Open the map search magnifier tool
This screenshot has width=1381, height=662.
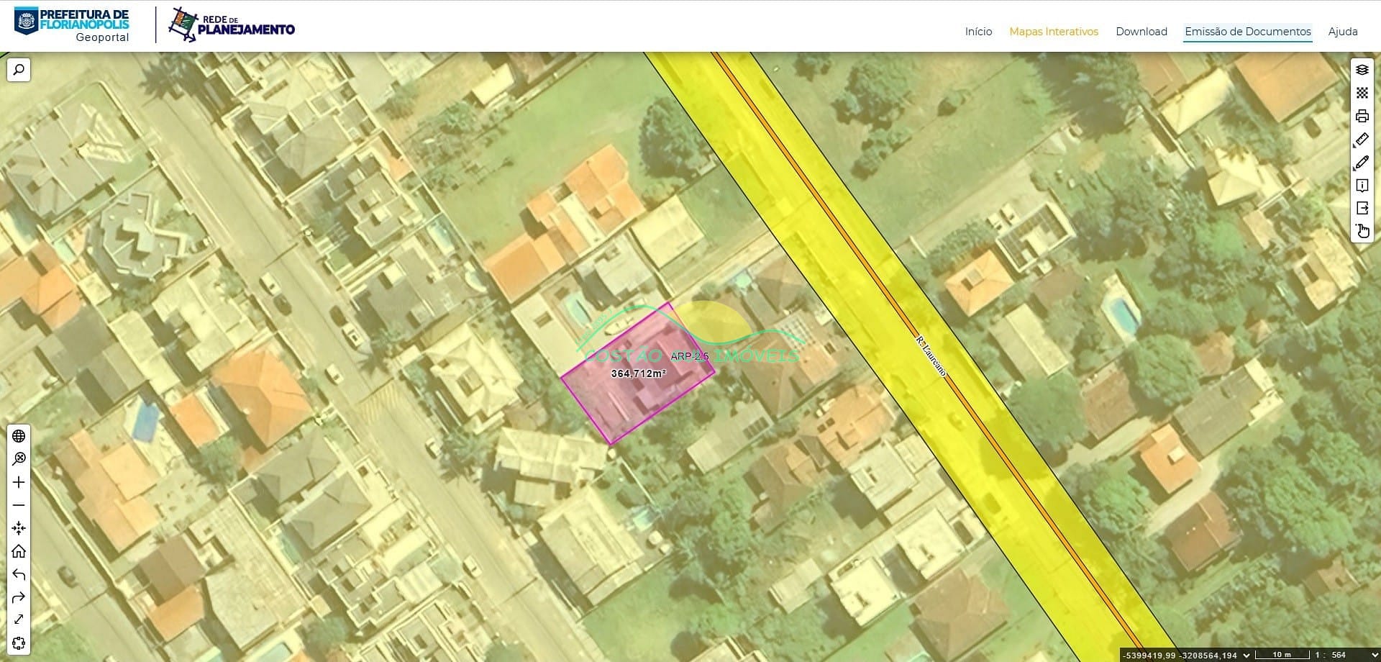19,70
